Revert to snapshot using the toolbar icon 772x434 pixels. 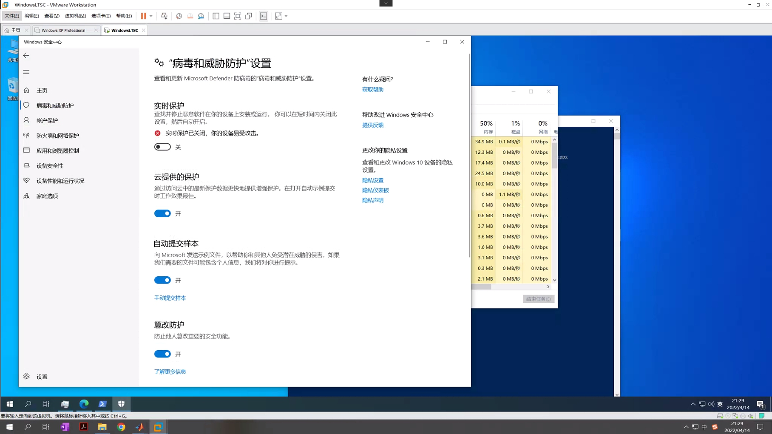(190, 16)
